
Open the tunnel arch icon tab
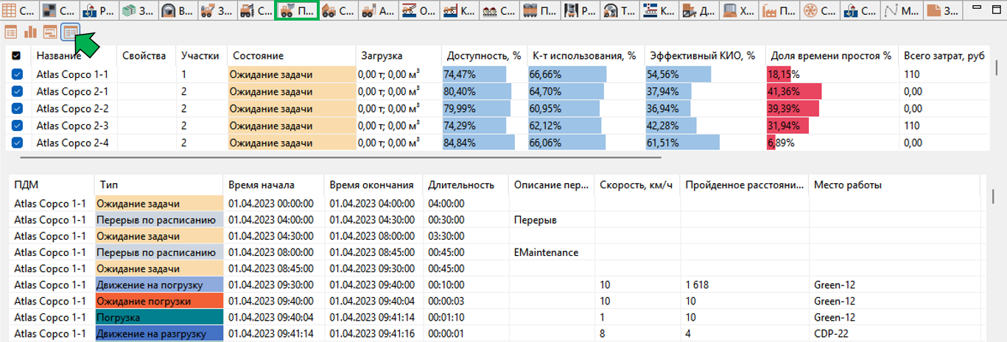[x=179, y=11]
